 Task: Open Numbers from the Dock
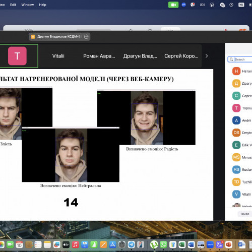tap(94, 244)
